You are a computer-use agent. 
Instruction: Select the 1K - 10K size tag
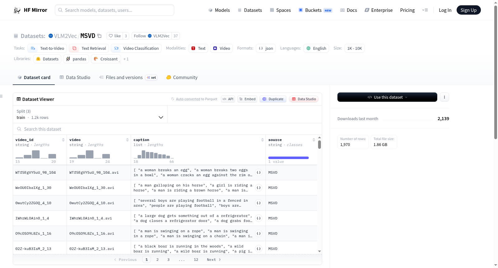pos(355,48)
